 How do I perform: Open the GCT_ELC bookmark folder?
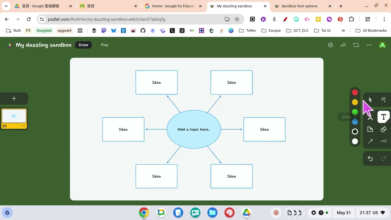(x=297, y=31)
